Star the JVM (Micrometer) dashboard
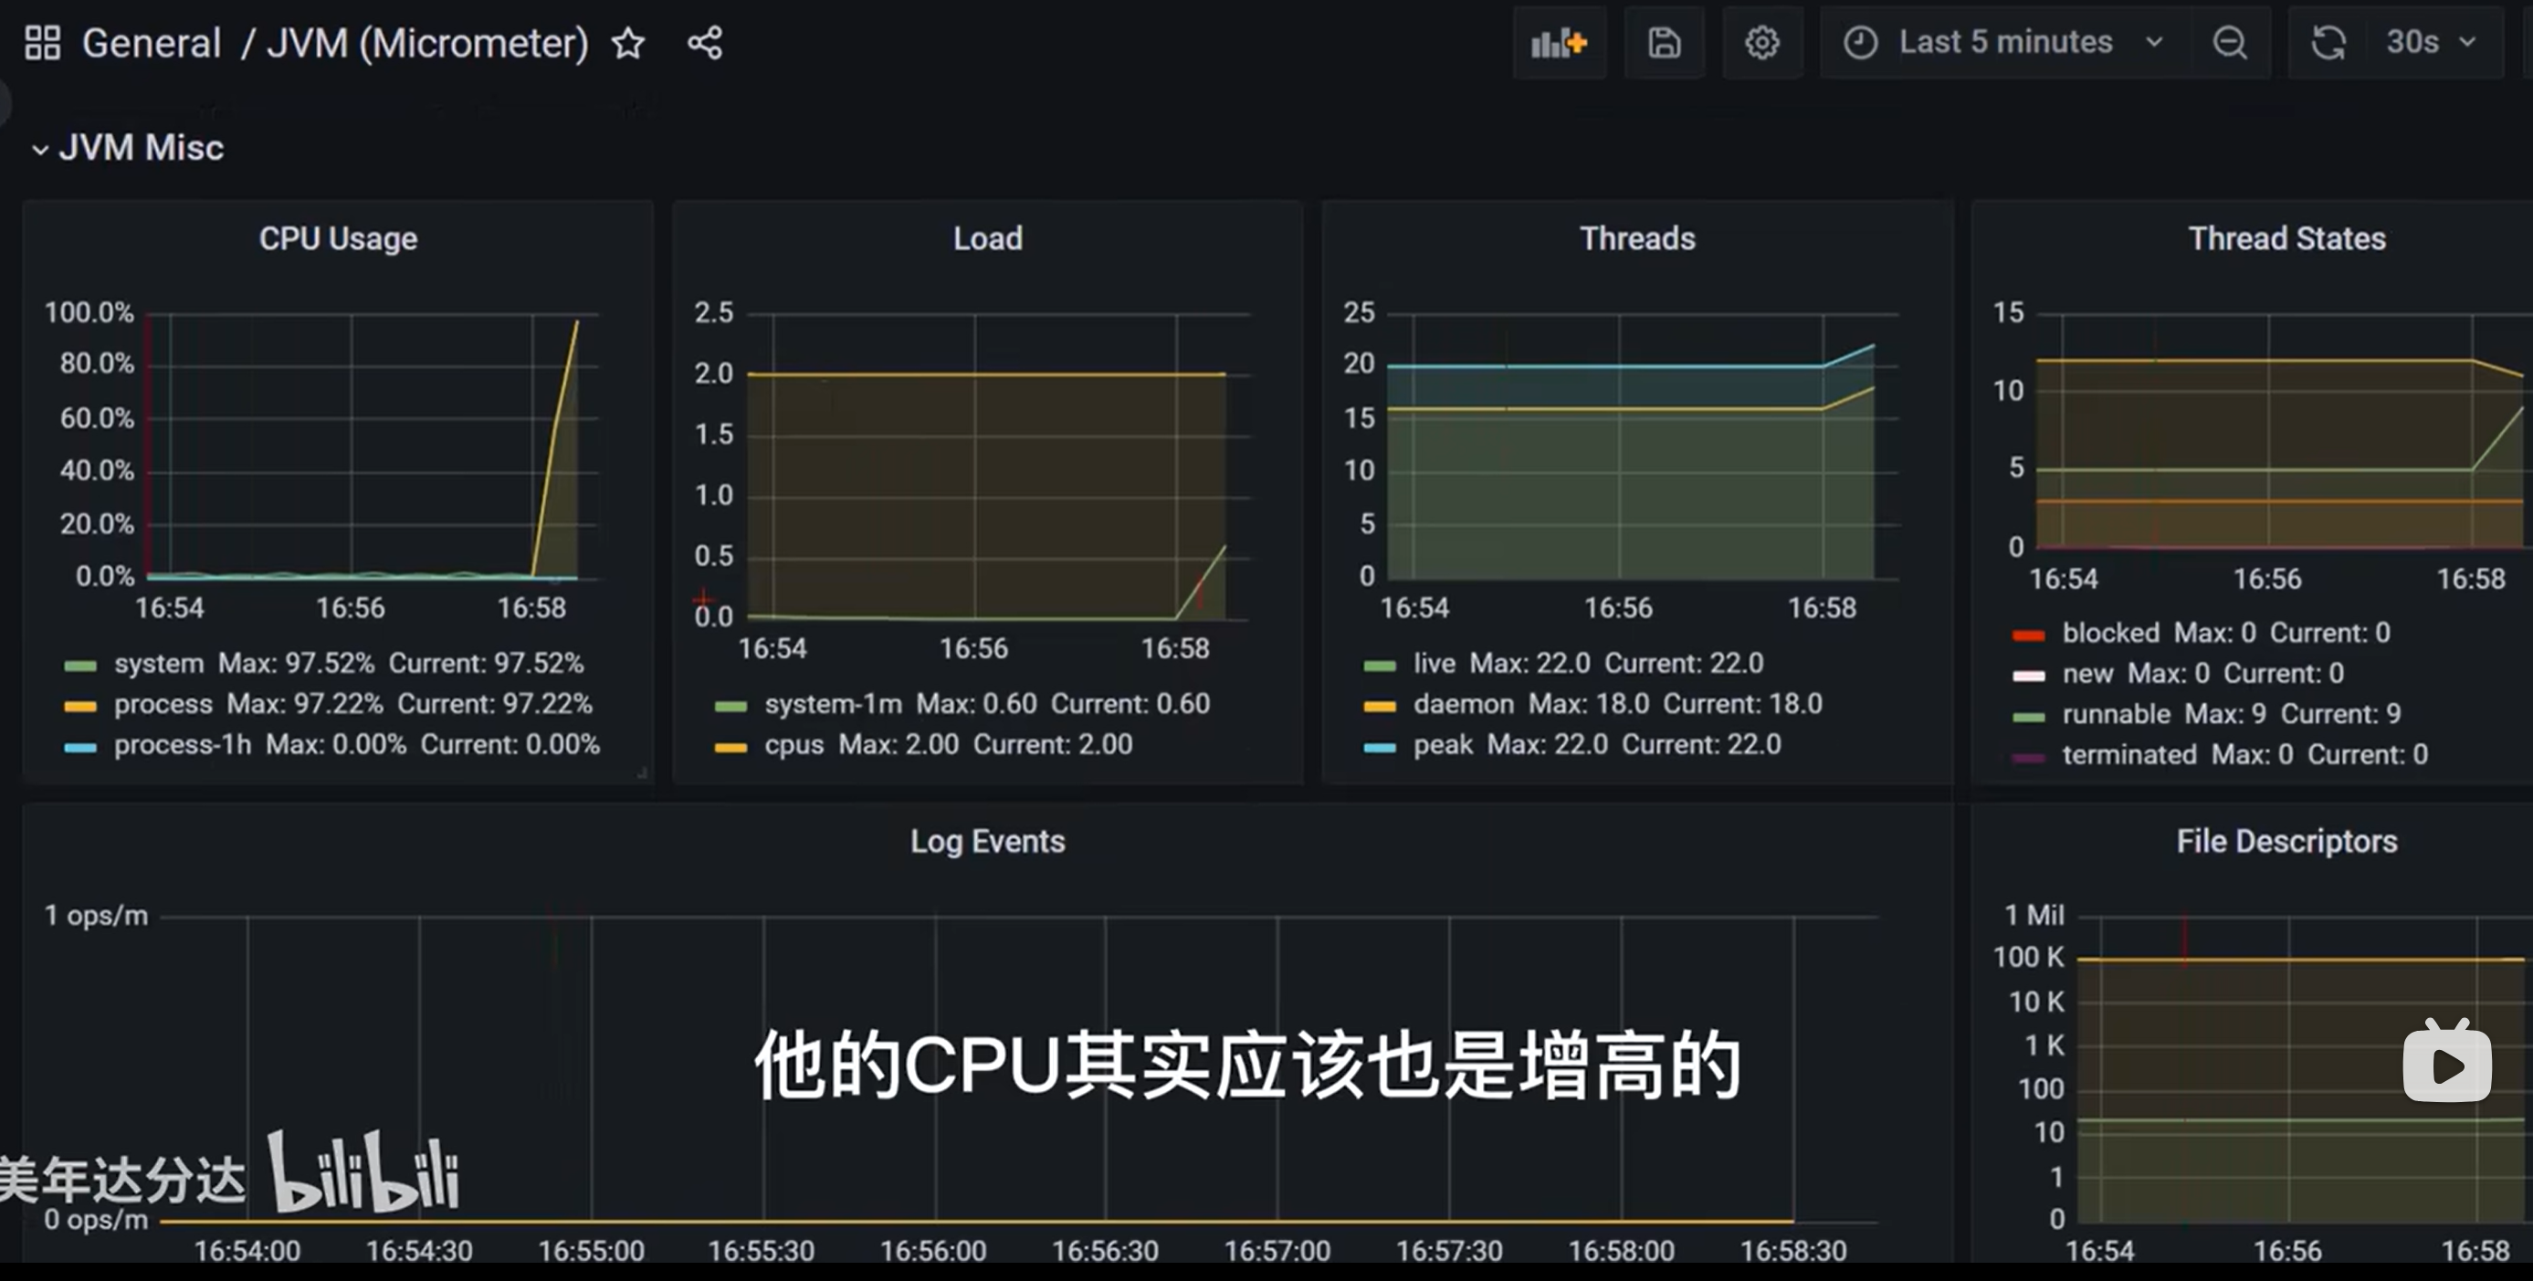2533x1281 pixels. tap(628, 42)
